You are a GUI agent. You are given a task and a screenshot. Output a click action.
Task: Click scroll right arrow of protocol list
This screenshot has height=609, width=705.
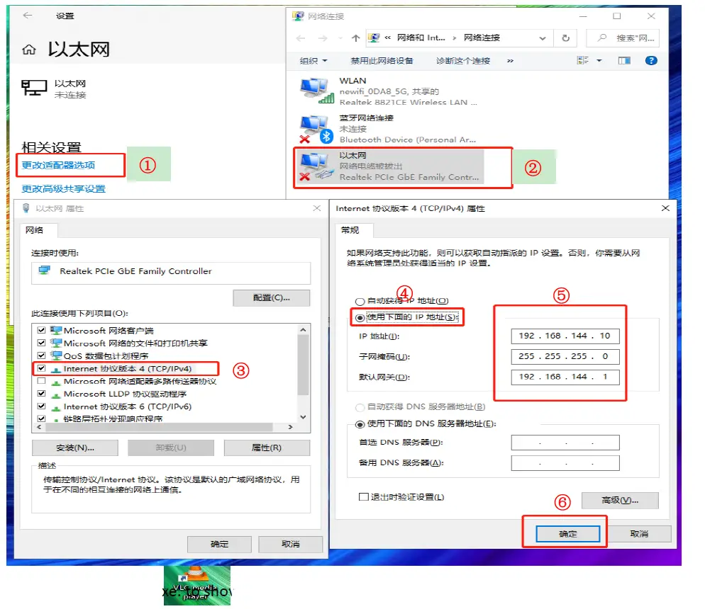coord(291,427)
